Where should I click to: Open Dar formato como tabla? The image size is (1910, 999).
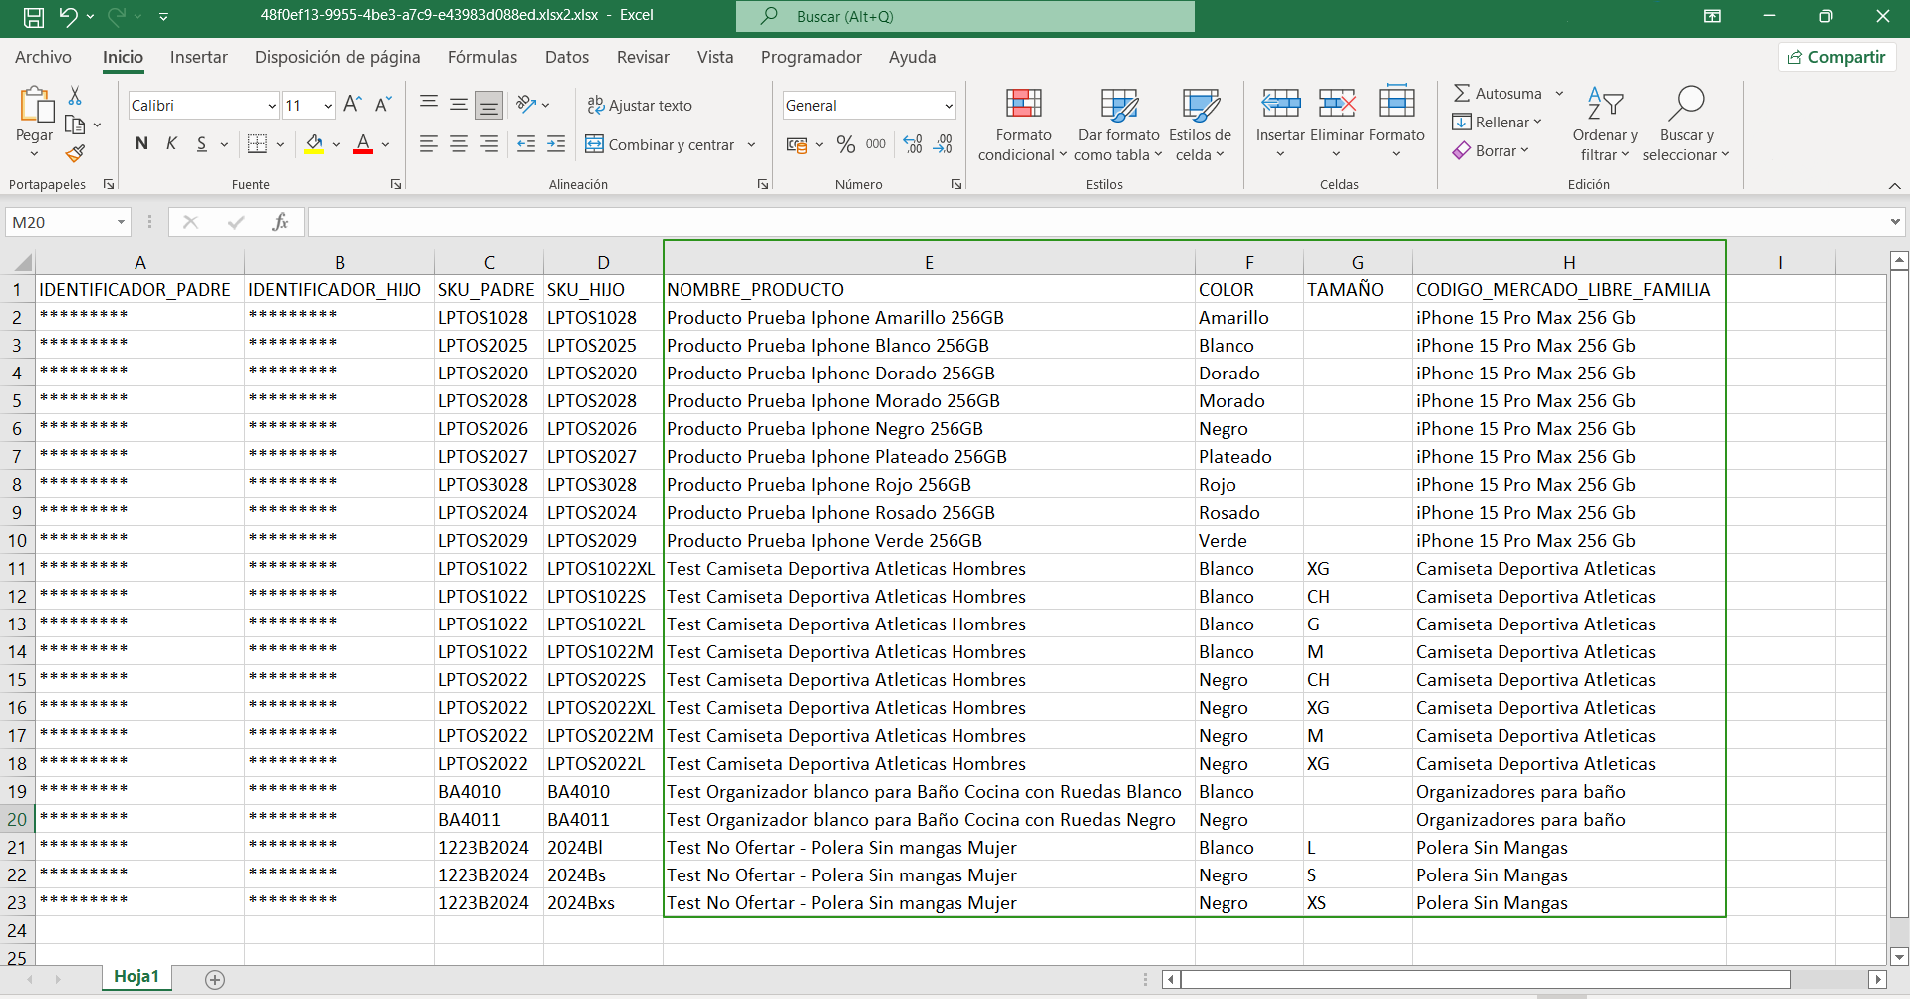pos(1118,125)
